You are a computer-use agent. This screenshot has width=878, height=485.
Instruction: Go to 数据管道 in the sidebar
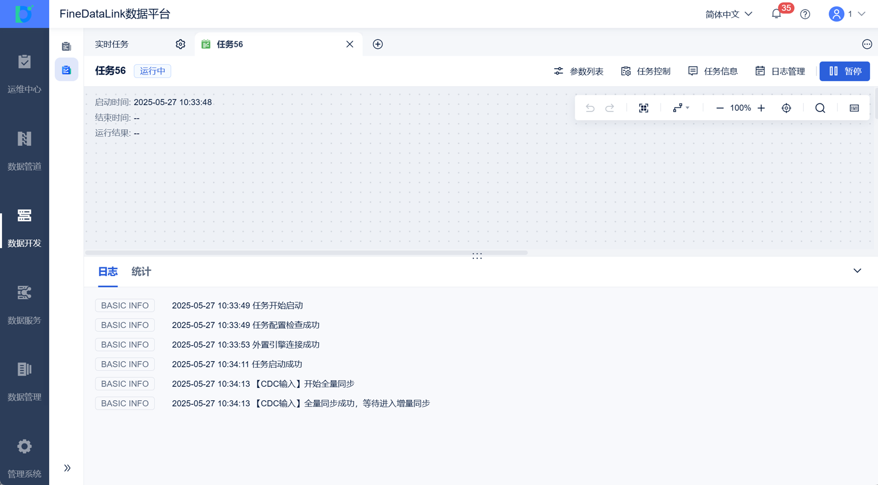pos(24,151)
